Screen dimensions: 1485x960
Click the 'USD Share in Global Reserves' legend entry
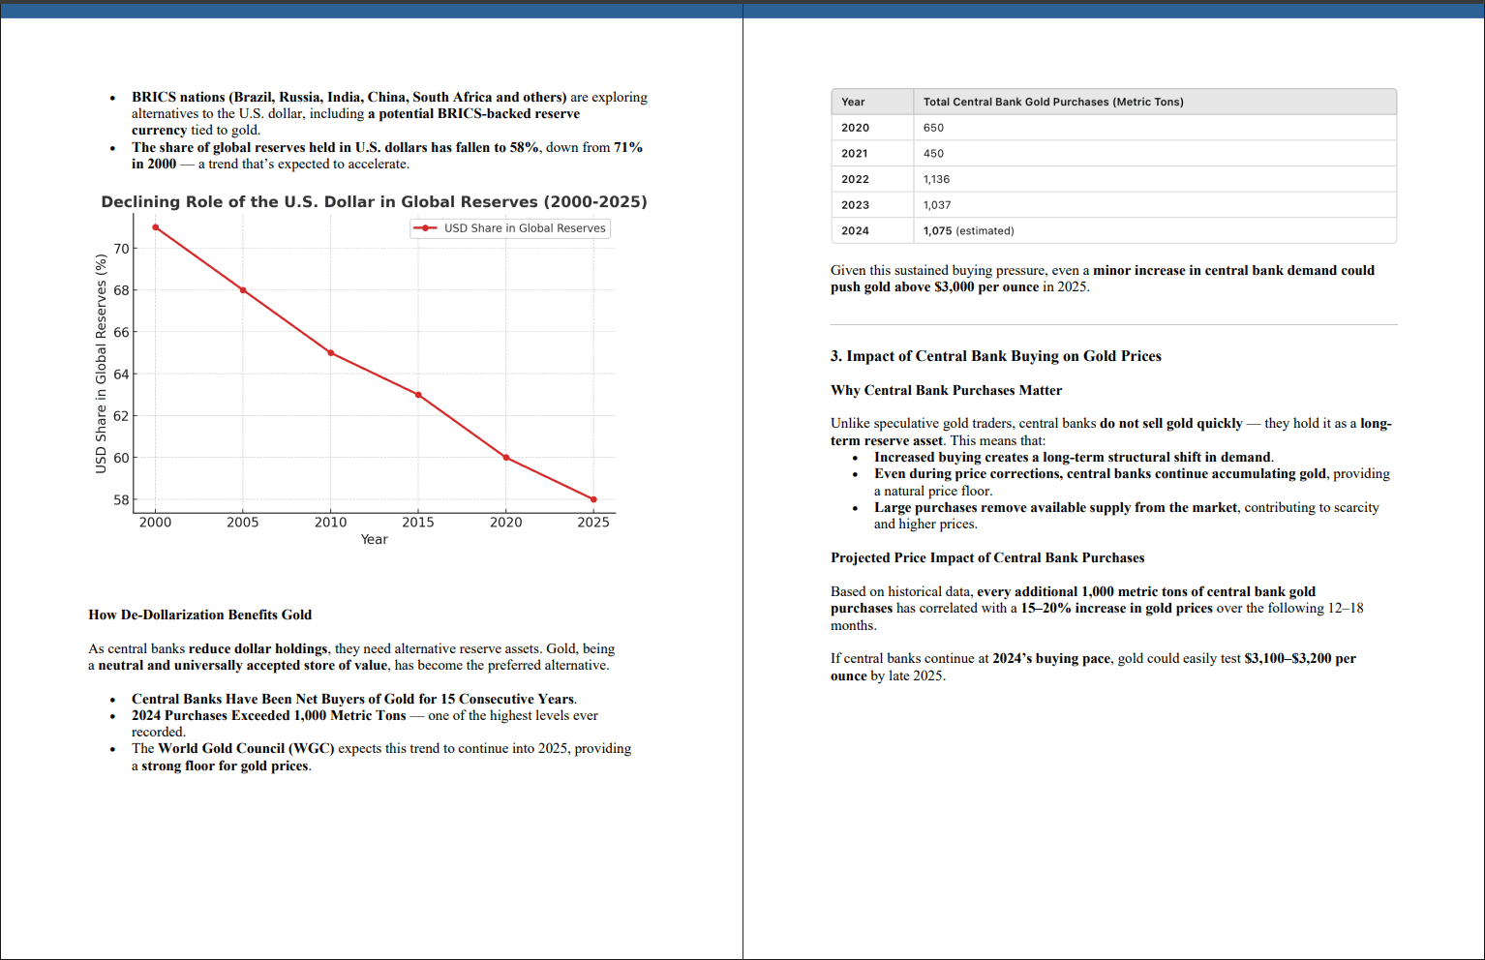tap(510, 228)
